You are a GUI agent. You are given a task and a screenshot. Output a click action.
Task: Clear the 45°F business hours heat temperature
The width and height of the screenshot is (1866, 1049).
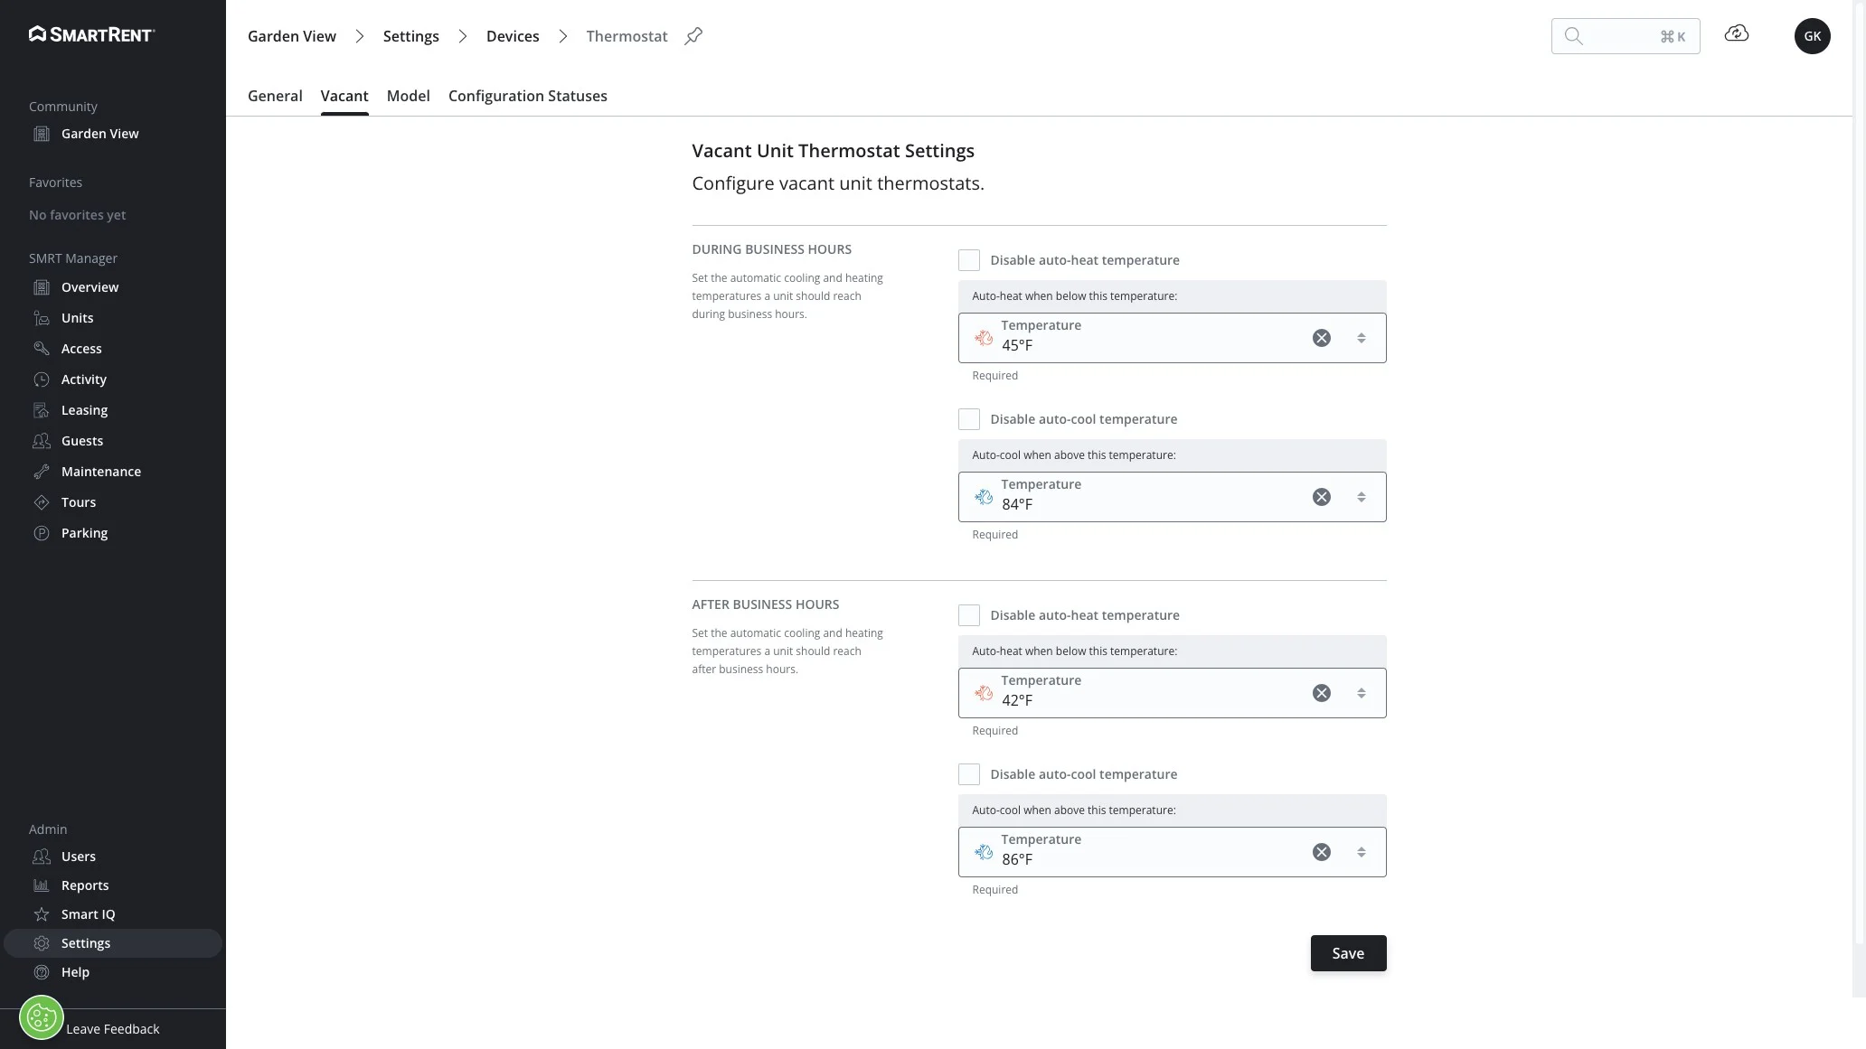click(1321, 338)
